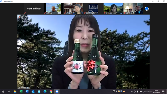Open the touch keyboard from the tray
The width and height of the screenshot is (167, 94).
(150, 92)
